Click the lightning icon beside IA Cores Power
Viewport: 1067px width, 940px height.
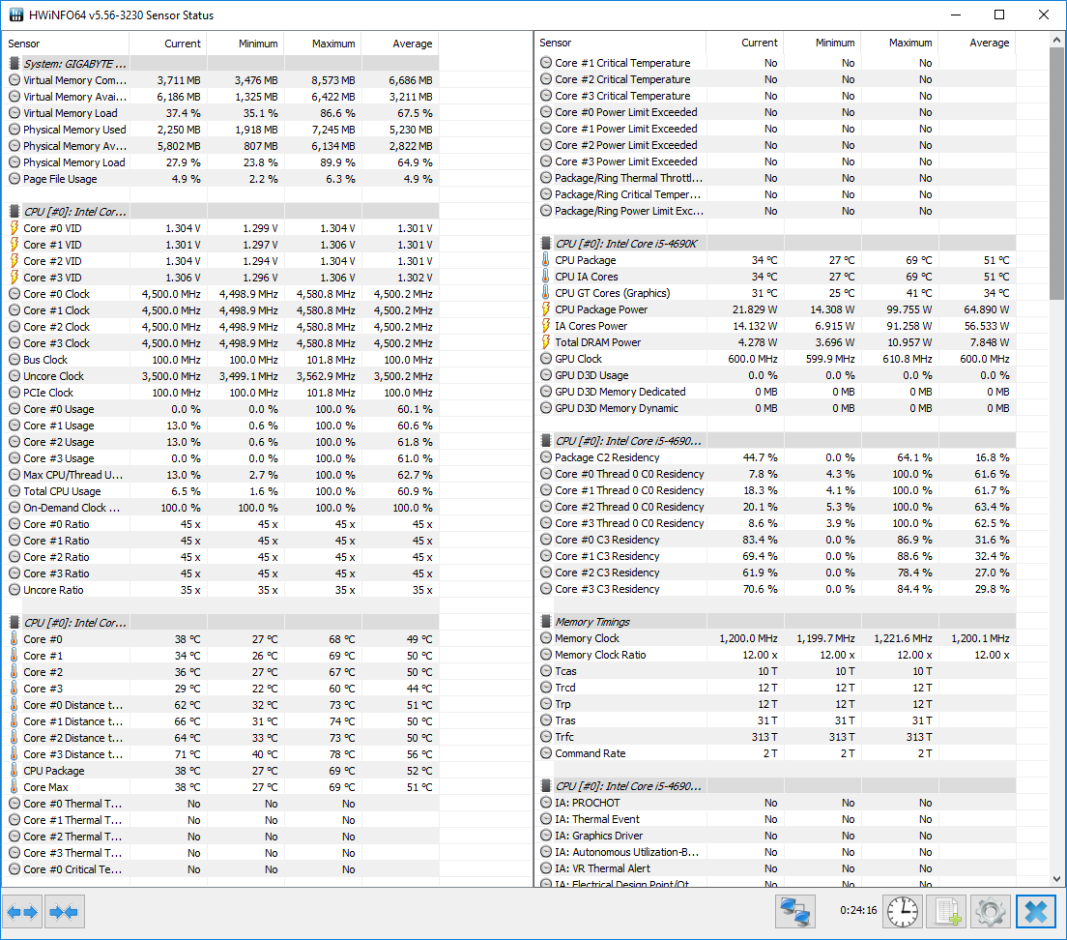pos(546,326)
